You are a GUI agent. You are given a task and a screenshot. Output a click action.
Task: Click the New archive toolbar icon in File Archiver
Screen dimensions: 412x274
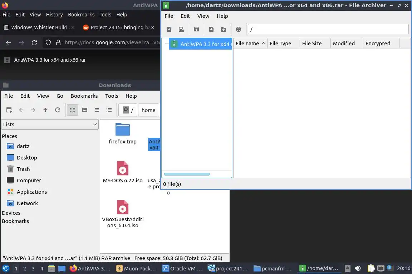(x=169, y=29)
